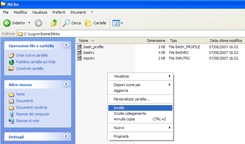Click the .bashrc file icon
The height and width of the screenshot is (144, 245).
click(80, 52)
